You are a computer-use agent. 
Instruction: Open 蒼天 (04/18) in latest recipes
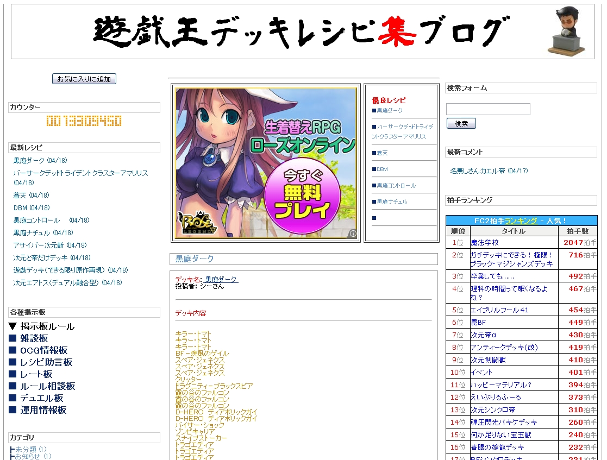(32, 196)
